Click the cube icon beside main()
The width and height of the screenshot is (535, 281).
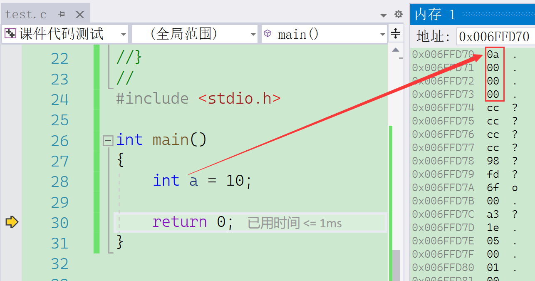(x=268, y=34)
